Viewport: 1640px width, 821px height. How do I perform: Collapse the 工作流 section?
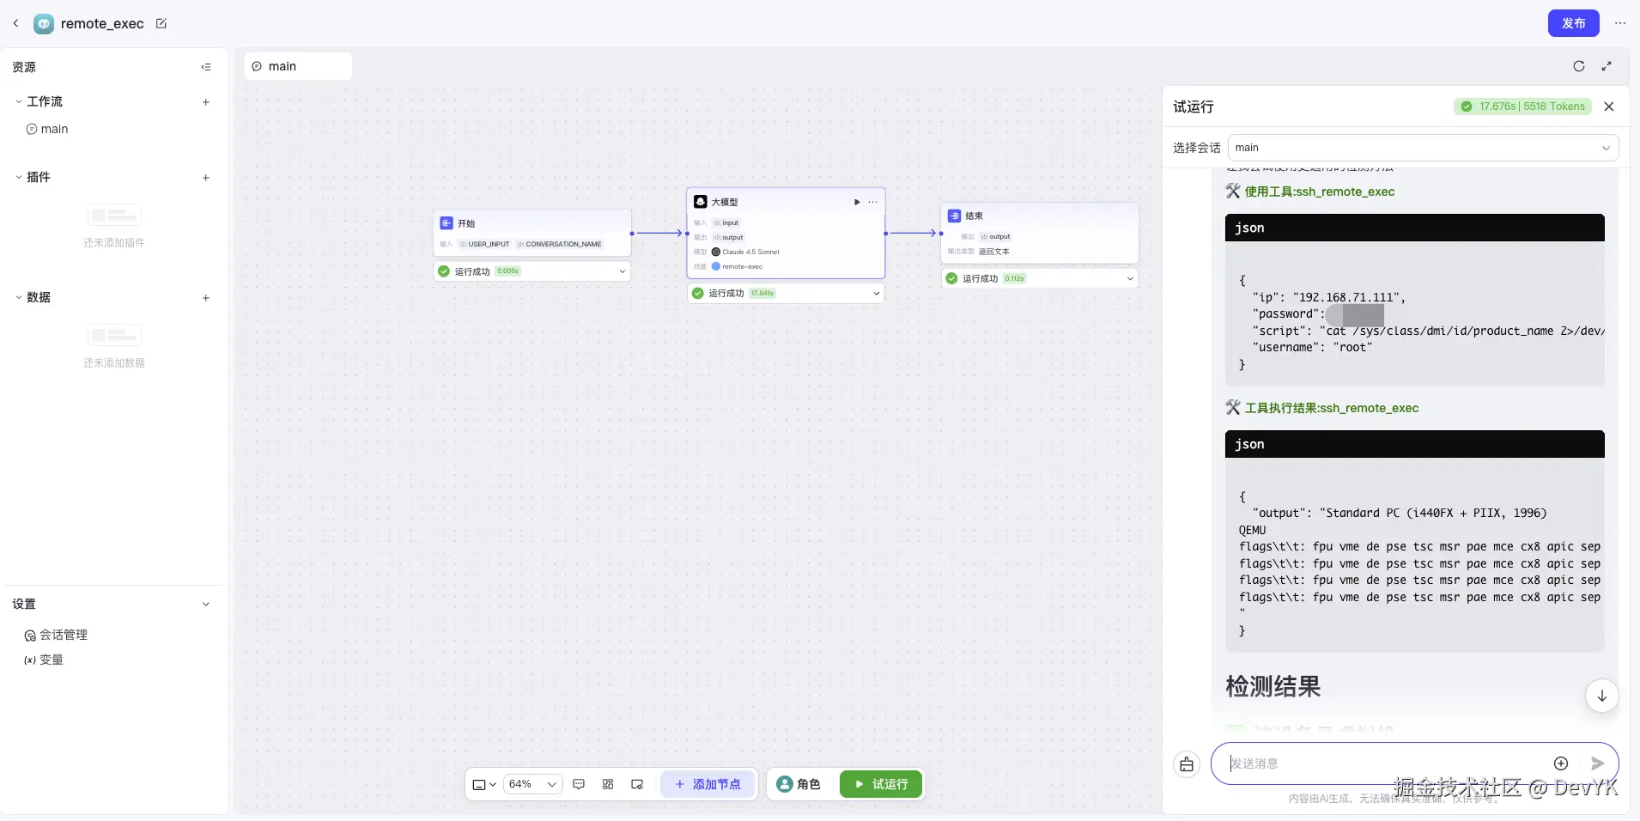[19, 101]
